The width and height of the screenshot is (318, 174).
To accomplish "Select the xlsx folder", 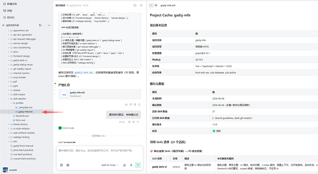I will click(x=14, y=141).
